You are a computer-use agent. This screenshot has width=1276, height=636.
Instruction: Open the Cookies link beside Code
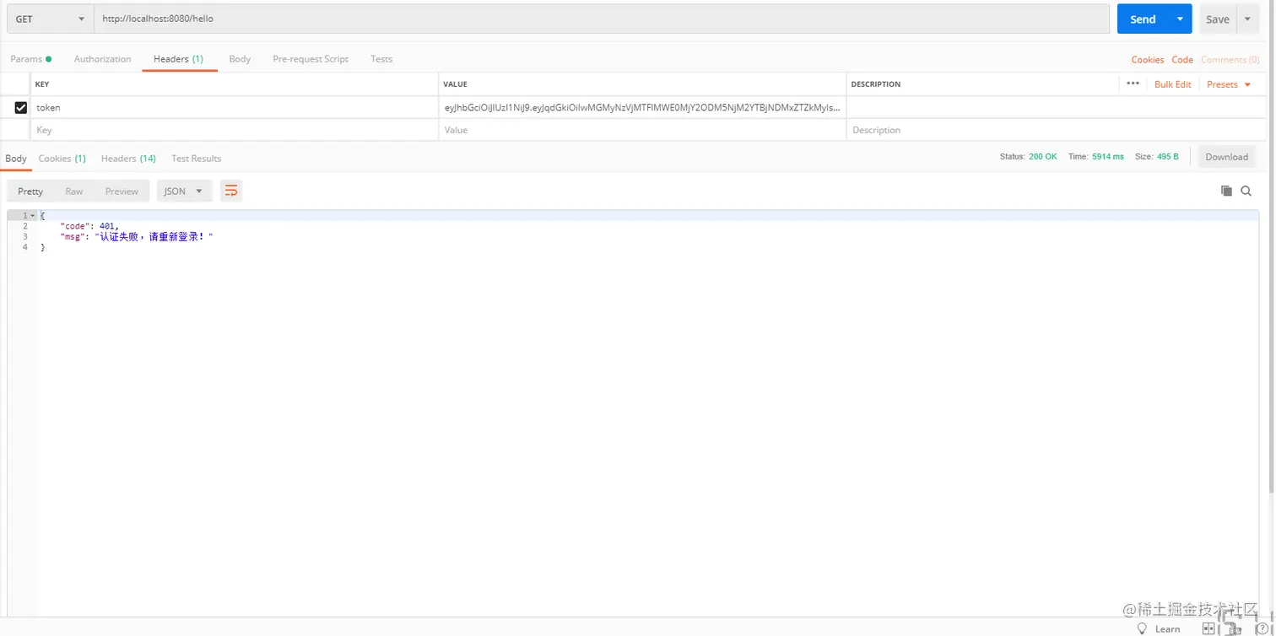[x=1148, y=60]
